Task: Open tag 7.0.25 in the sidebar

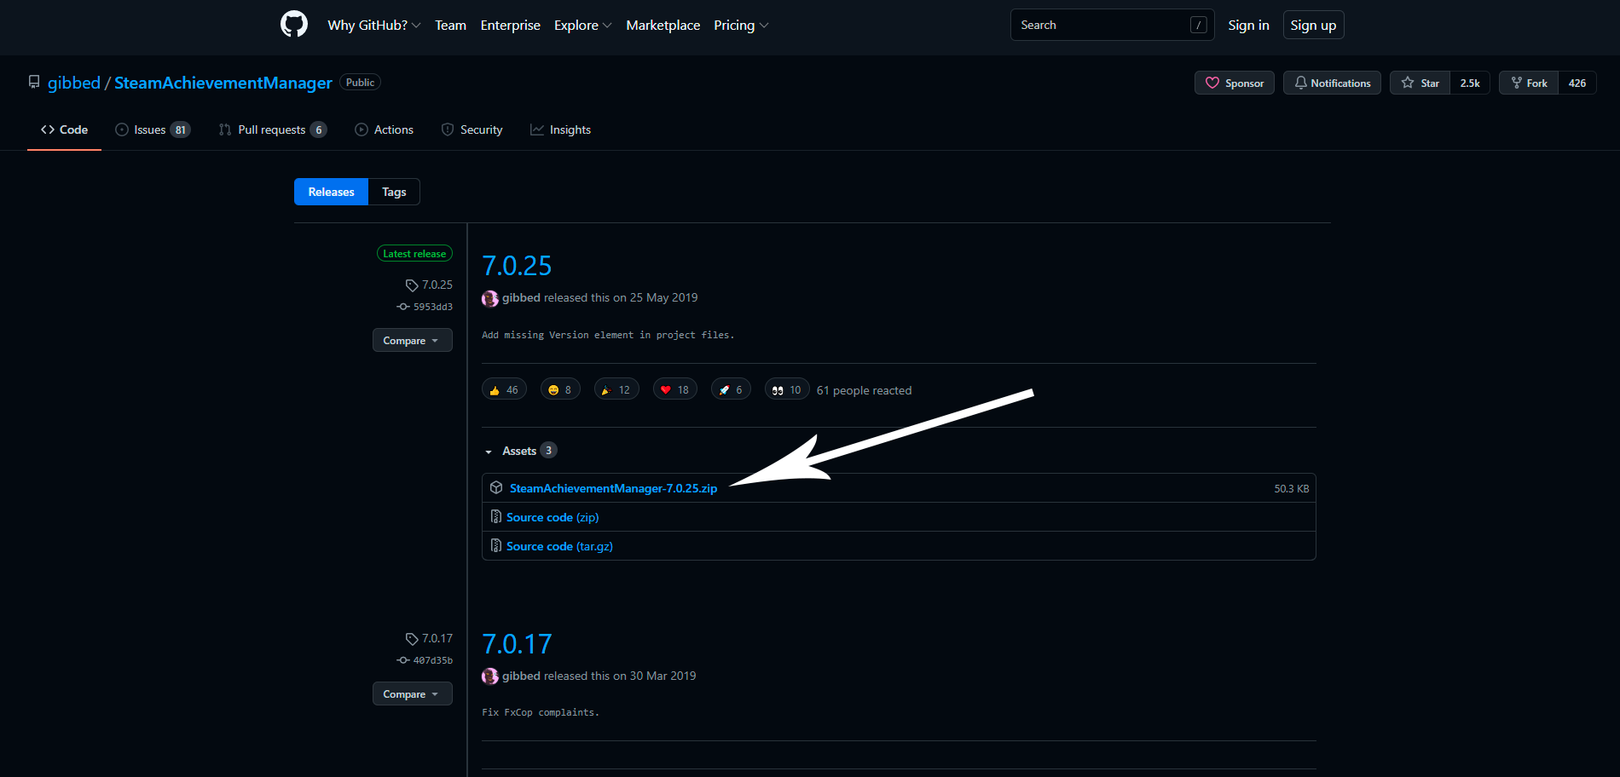Action: [x=437, y=285]
